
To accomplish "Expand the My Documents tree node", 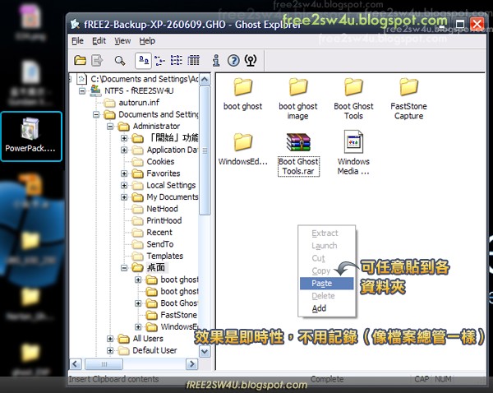I will pyautogui.click(x=124, y=197).
